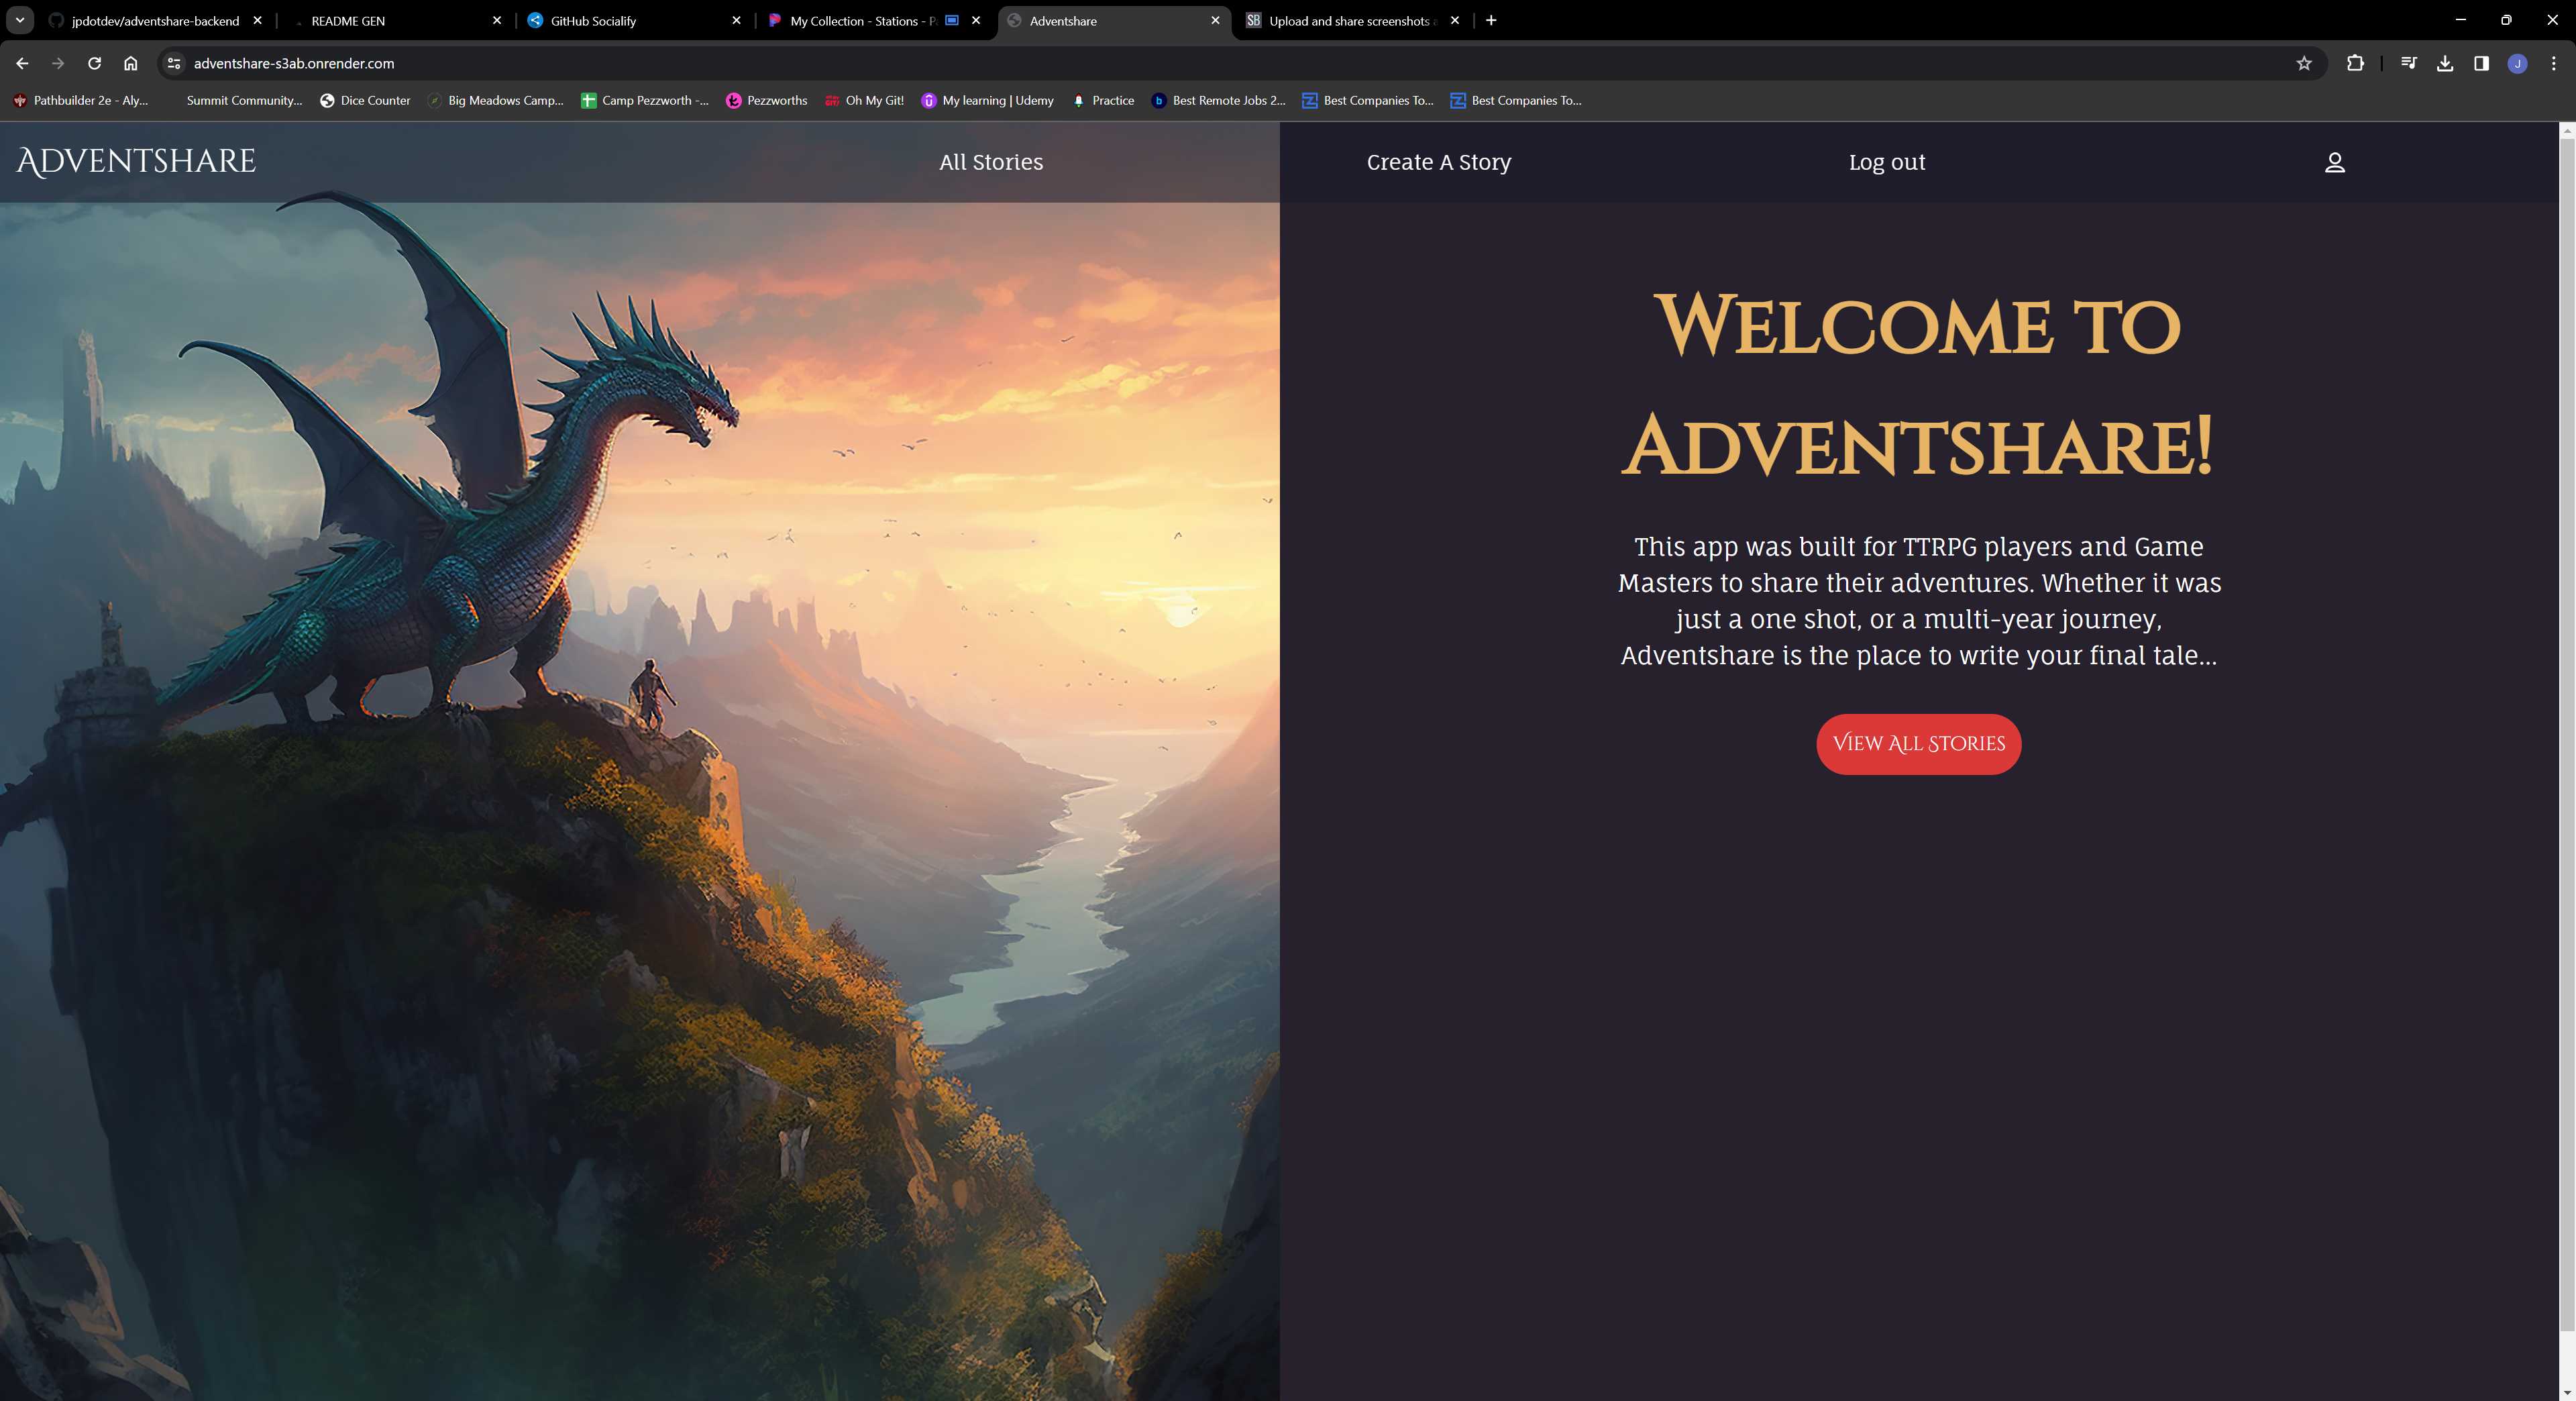Click the page vertical scrollbar thumb

tap(2567, 734)
